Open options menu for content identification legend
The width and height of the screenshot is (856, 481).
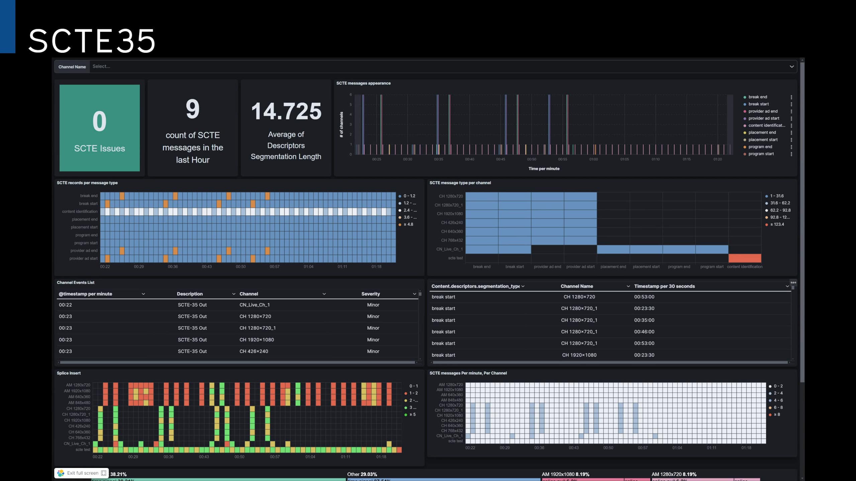tap(791, 126)
